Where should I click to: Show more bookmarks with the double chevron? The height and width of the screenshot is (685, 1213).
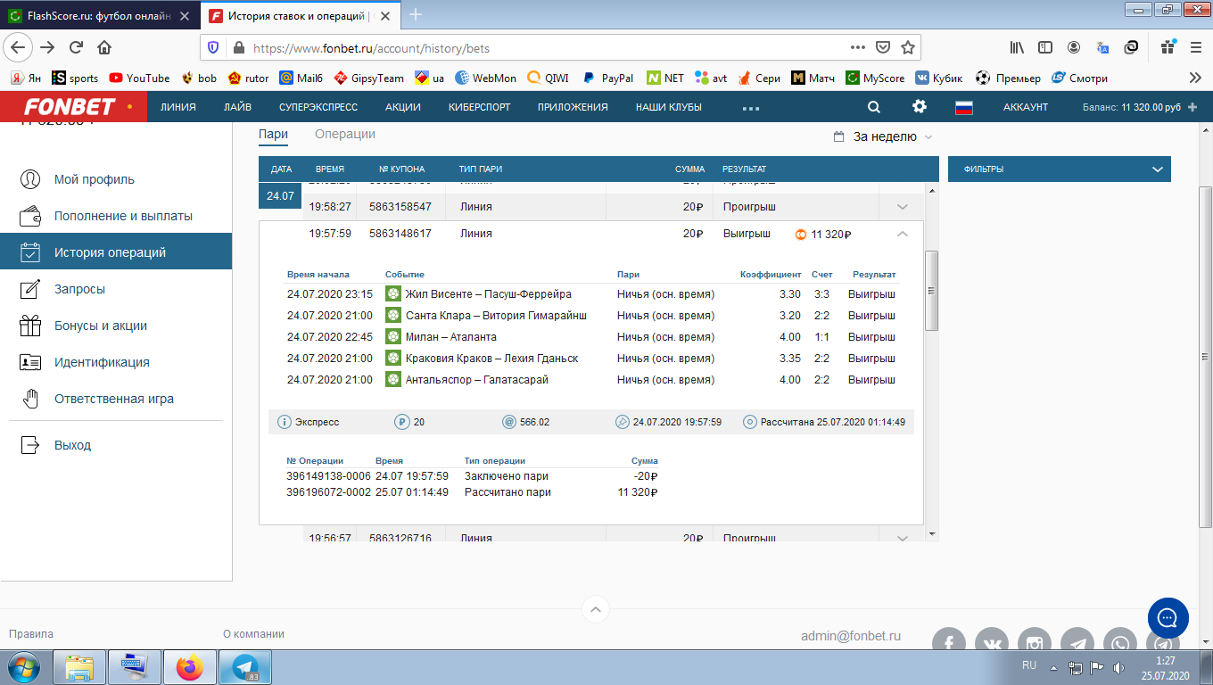tap(1195, 78)
